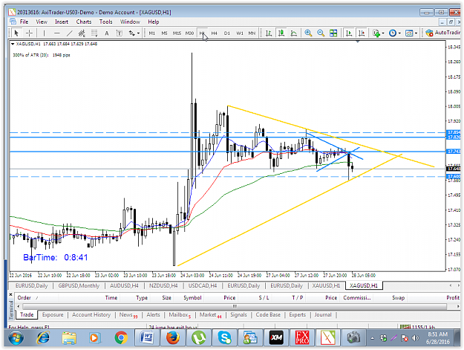
Task: Switch chart to W1 timeframe
Action: click(239, 33)
